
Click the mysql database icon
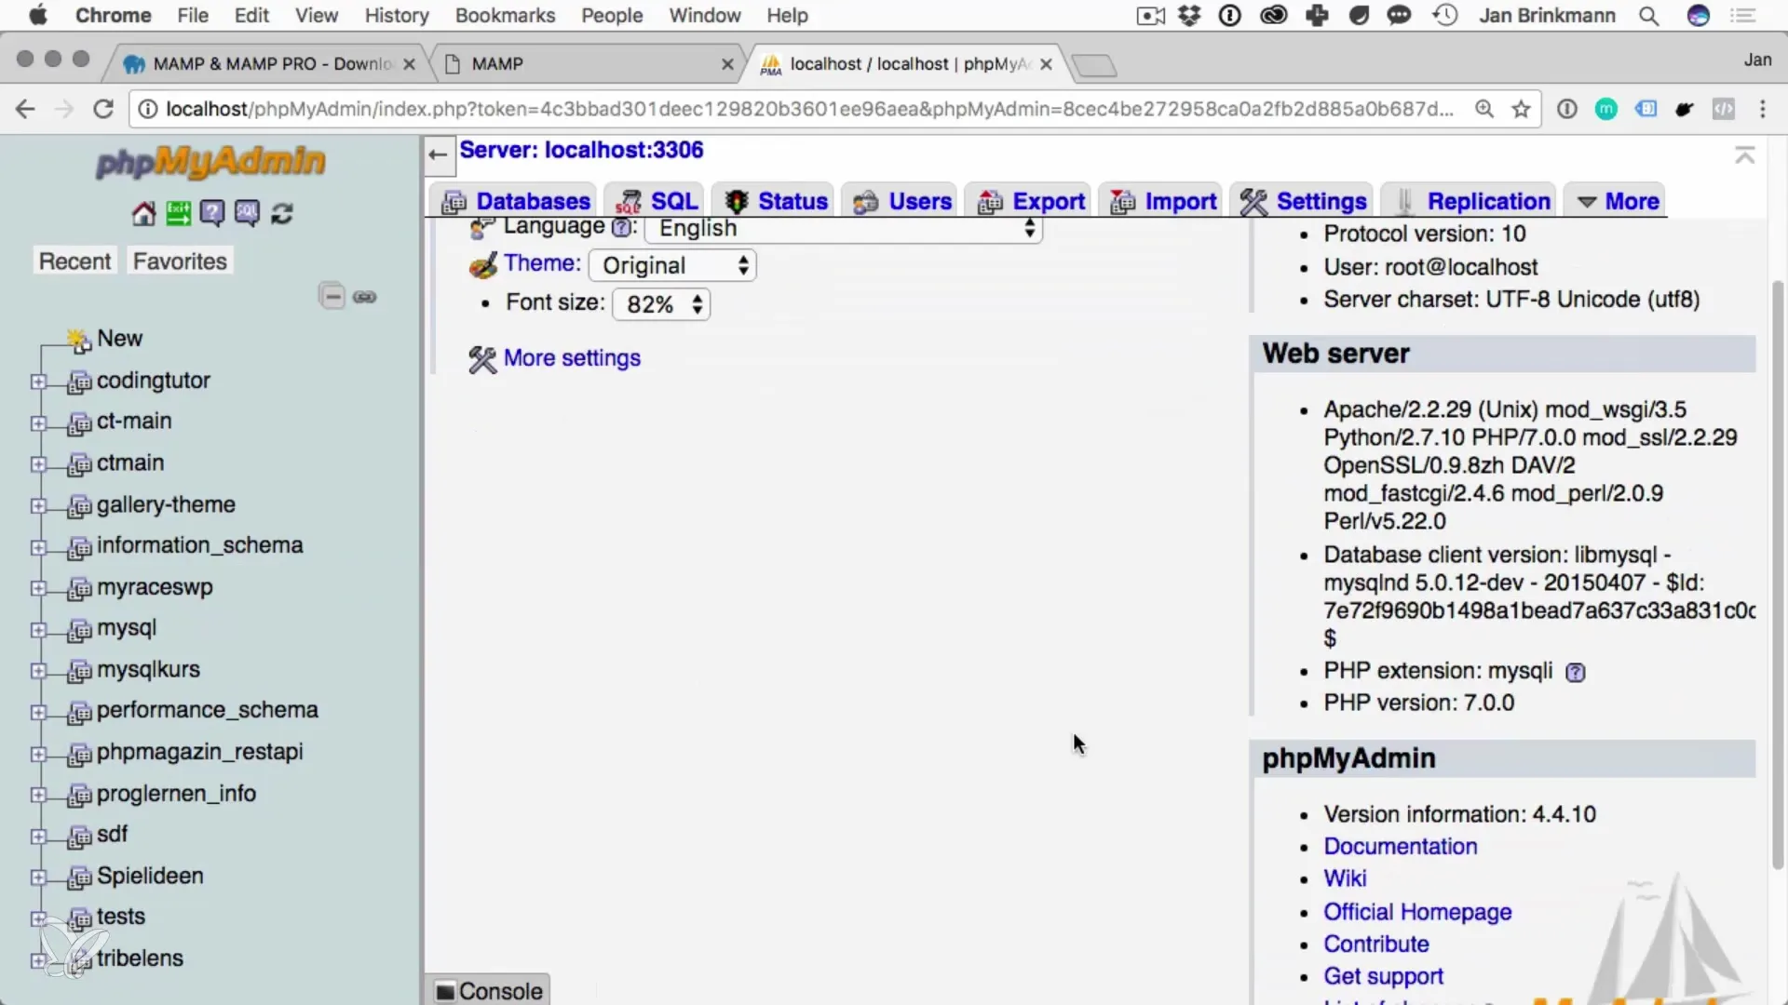[x=80, y=629]
